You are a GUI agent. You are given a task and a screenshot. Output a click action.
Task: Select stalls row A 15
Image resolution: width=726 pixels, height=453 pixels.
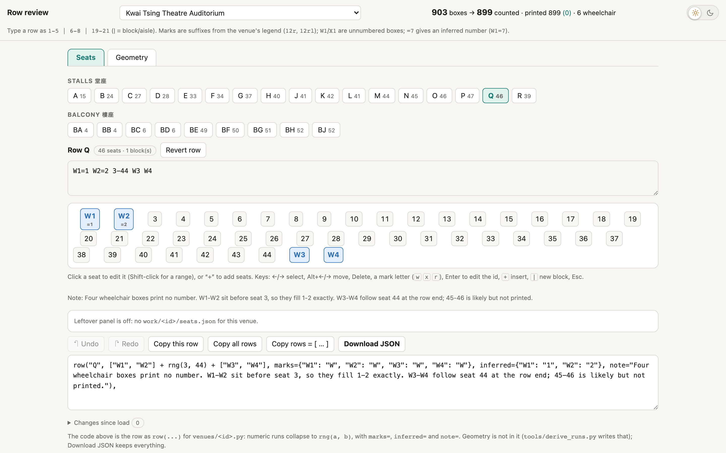(x=79, y=96)
